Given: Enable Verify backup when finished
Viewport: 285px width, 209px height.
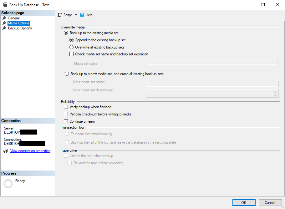Looking at the screenshot, I should (x=66, y=107).
